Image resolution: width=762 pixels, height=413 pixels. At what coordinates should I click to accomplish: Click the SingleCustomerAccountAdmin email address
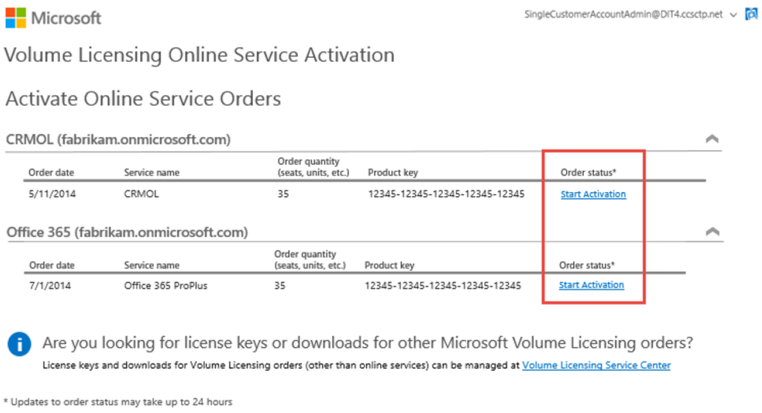tap(624, 14)
